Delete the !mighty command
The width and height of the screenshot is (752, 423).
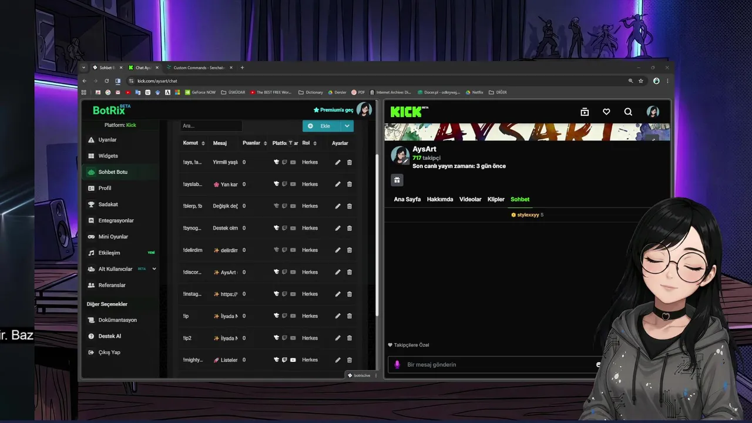click(350, 360)
